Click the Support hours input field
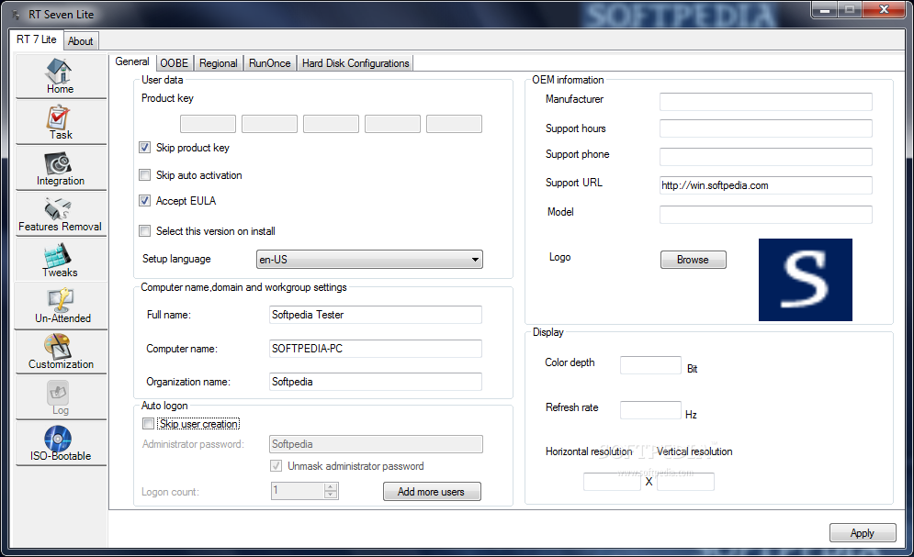 766,128
